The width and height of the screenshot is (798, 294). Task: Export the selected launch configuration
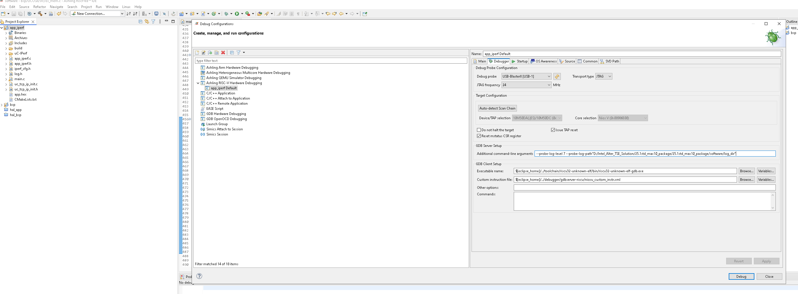[210, 53]
